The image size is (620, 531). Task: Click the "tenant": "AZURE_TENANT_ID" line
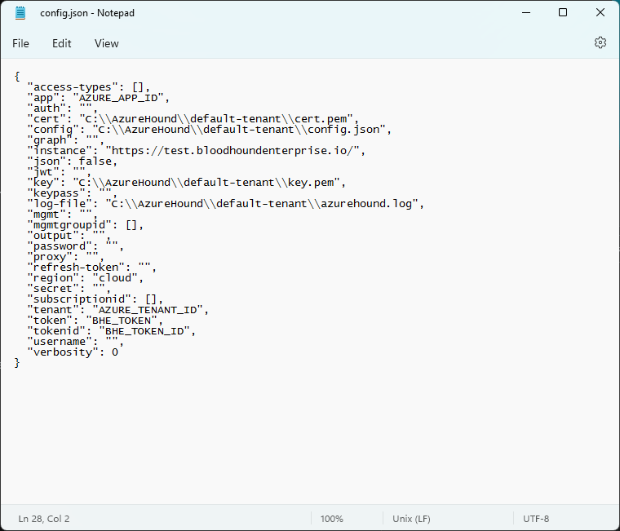(117, 311)
